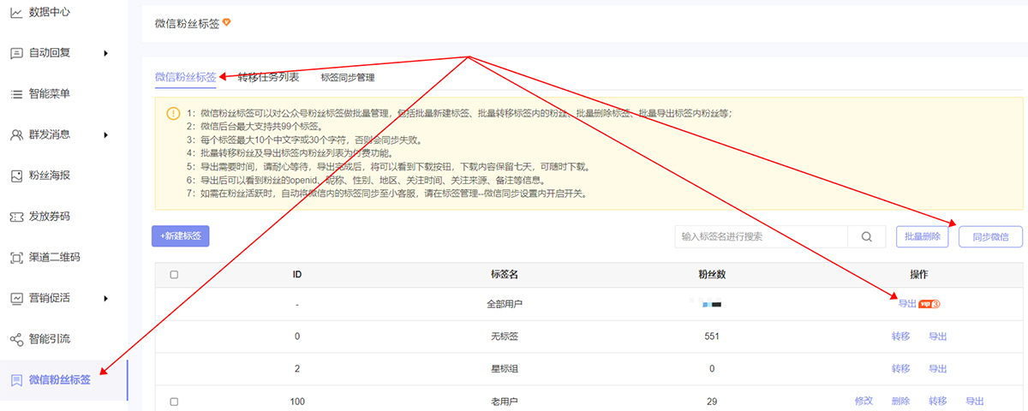Viewport: 1028px width, 411px height.
Task: Click the 操作 column header
Action: [x=919, y=275]
